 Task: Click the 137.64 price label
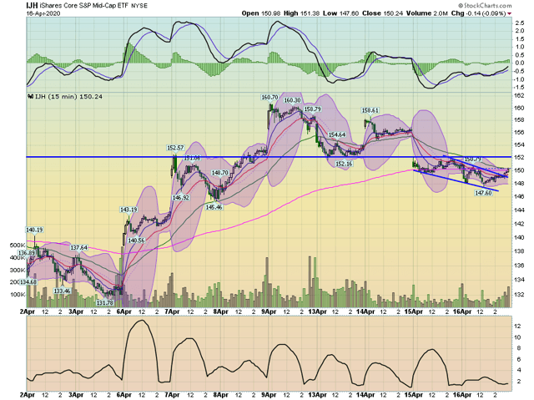pos(78,248)
